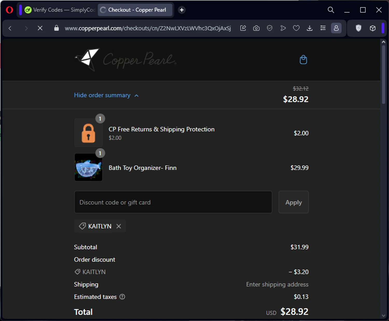Open the Opera menu logo
The width and height of the screenshot is (389, 321).
coord(9,10)
